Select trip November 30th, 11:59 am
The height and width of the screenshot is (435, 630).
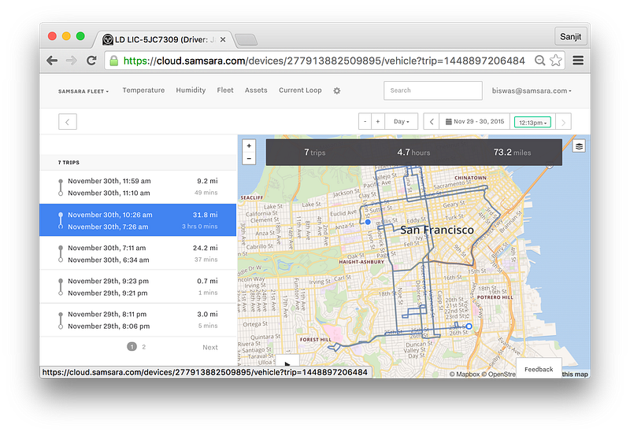coord(138,187)
